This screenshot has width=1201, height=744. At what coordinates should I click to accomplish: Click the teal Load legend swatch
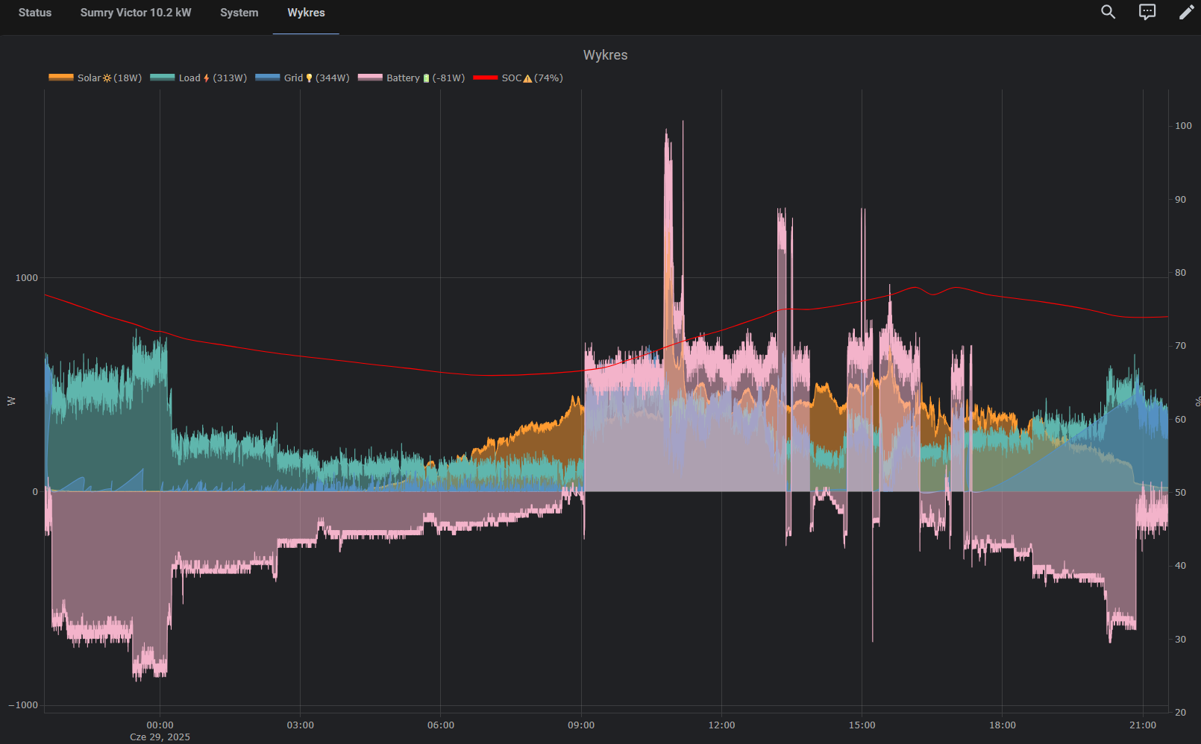[163, 78]
